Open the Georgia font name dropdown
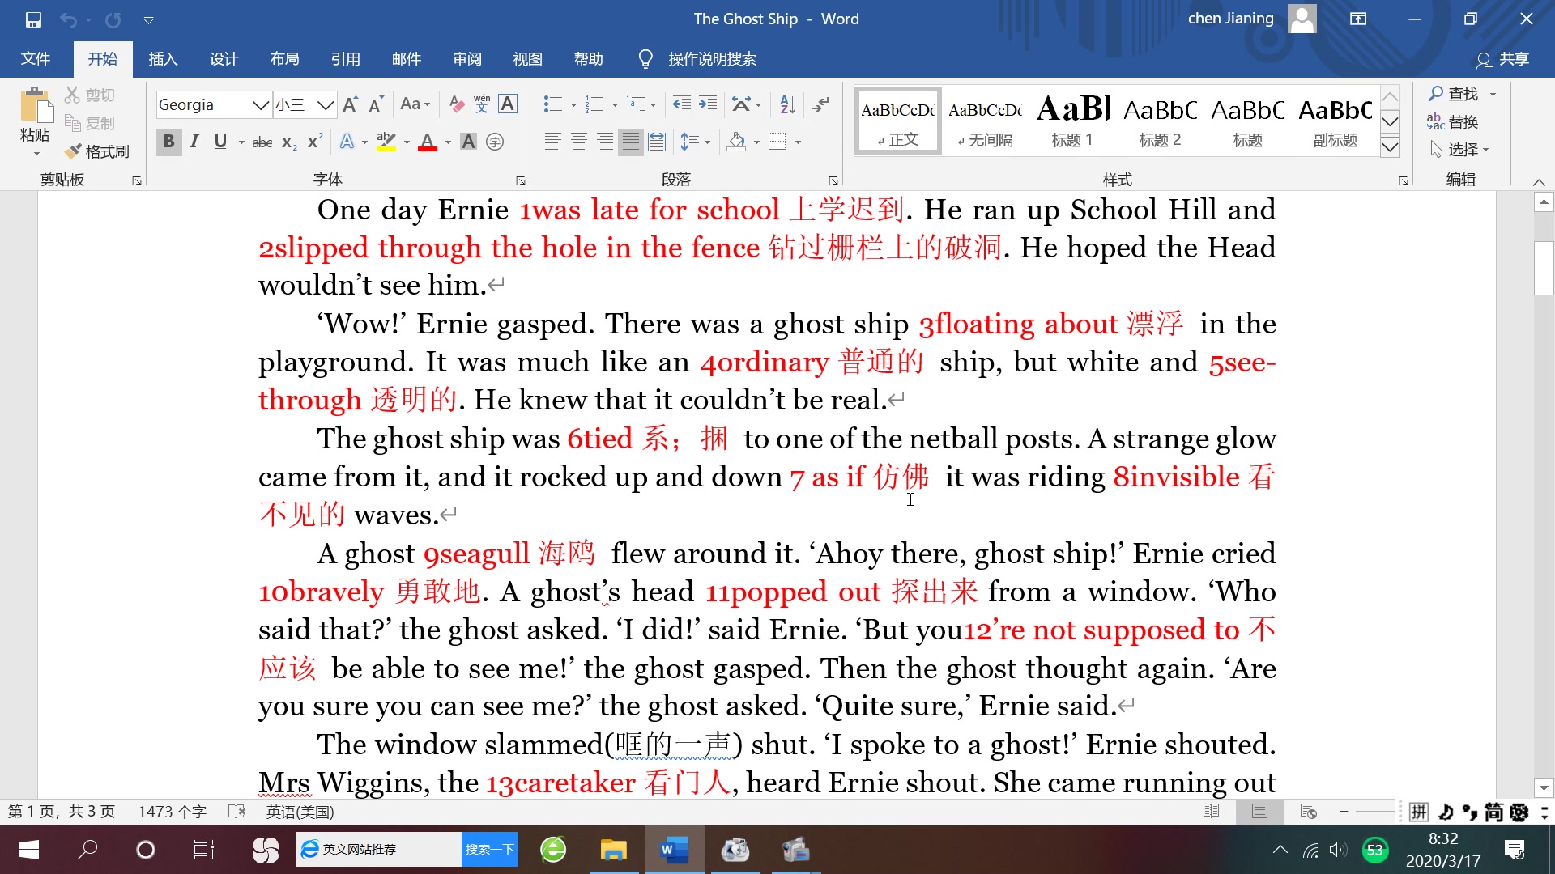 (x=260, y=105)
